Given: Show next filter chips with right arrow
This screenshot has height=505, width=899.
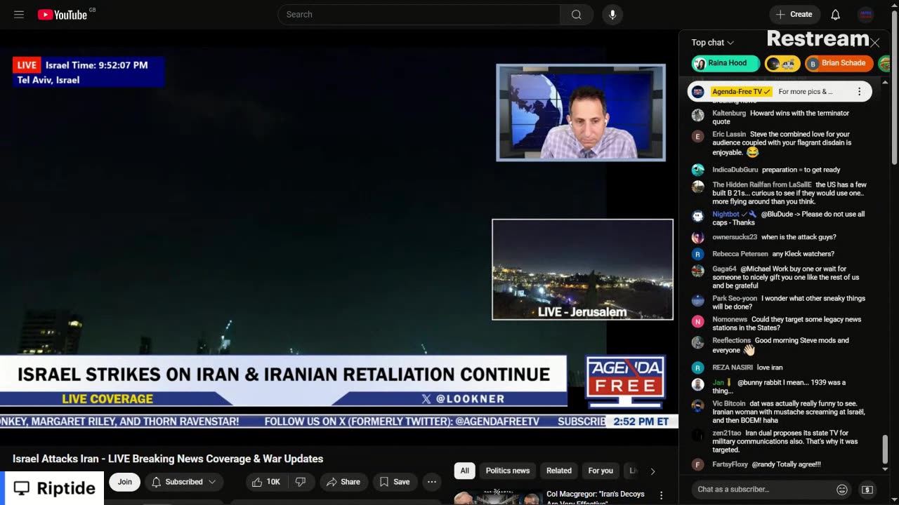Looking at the screenshot, I should coord(652,471).
